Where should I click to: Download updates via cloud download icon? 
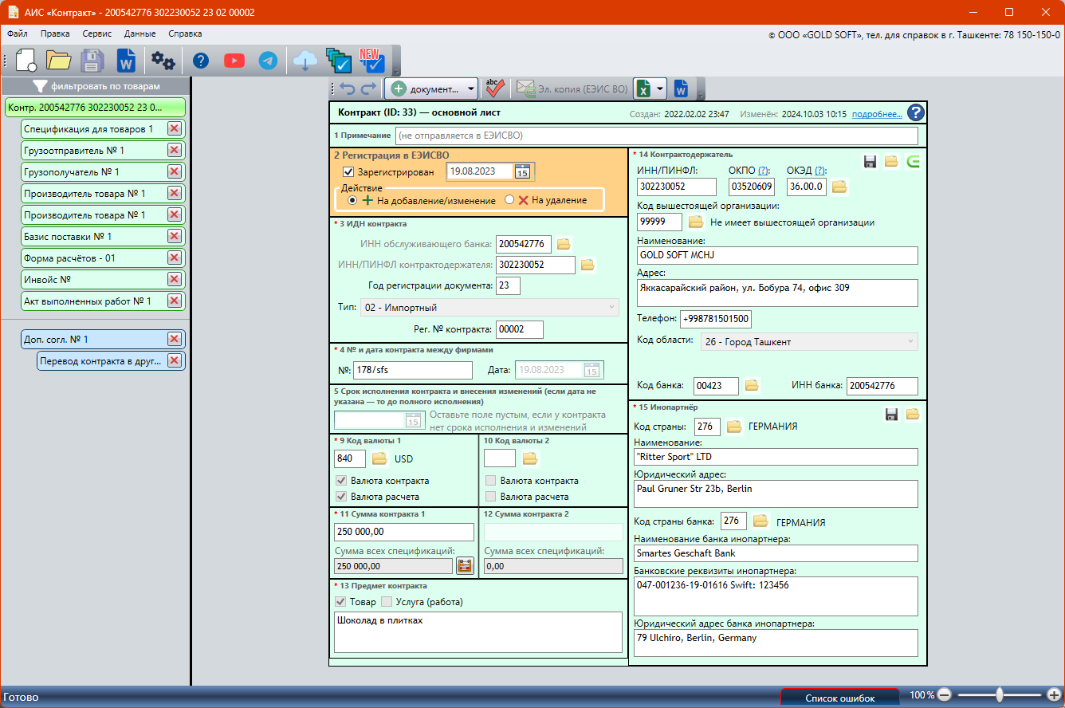pyautogui.click(x=305, y=61)
